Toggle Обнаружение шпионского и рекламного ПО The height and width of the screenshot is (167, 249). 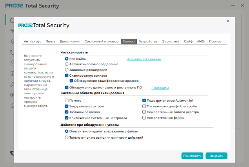coord(67,87)
